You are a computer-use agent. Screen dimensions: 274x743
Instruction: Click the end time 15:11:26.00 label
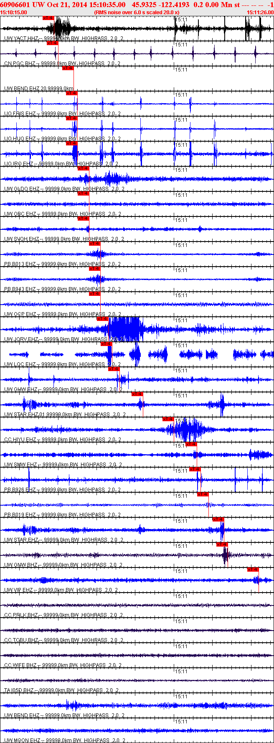260,13
